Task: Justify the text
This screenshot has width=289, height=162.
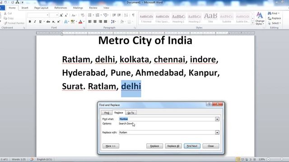Action: tap(106, 22)
